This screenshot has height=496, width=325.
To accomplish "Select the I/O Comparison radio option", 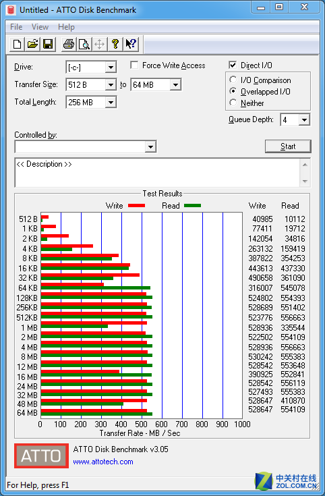I will pyautogui.click(x=233, y=80).
